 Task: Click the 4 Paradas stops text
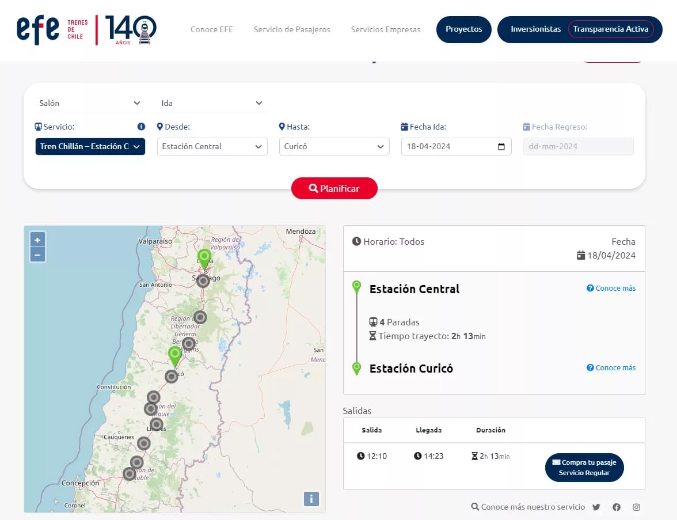click(x=394, y=322)
